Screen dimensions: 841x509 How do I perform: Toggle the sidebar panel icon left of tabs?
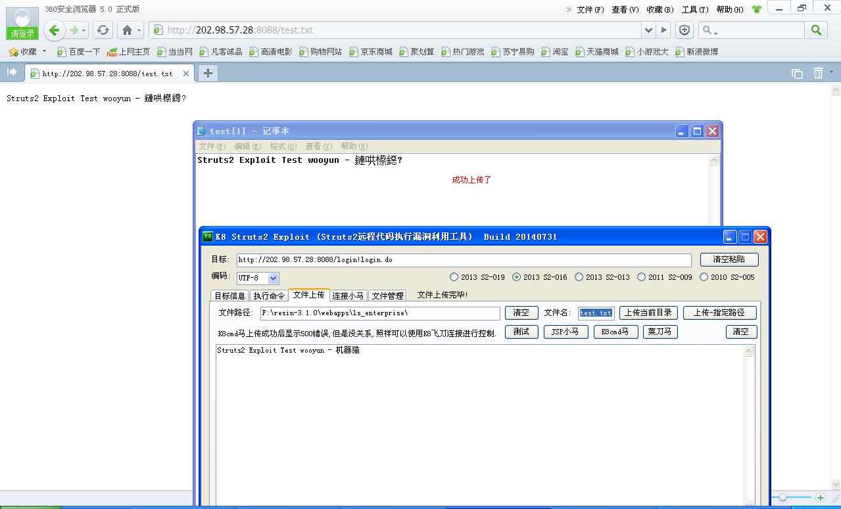[x=12, y=72]
